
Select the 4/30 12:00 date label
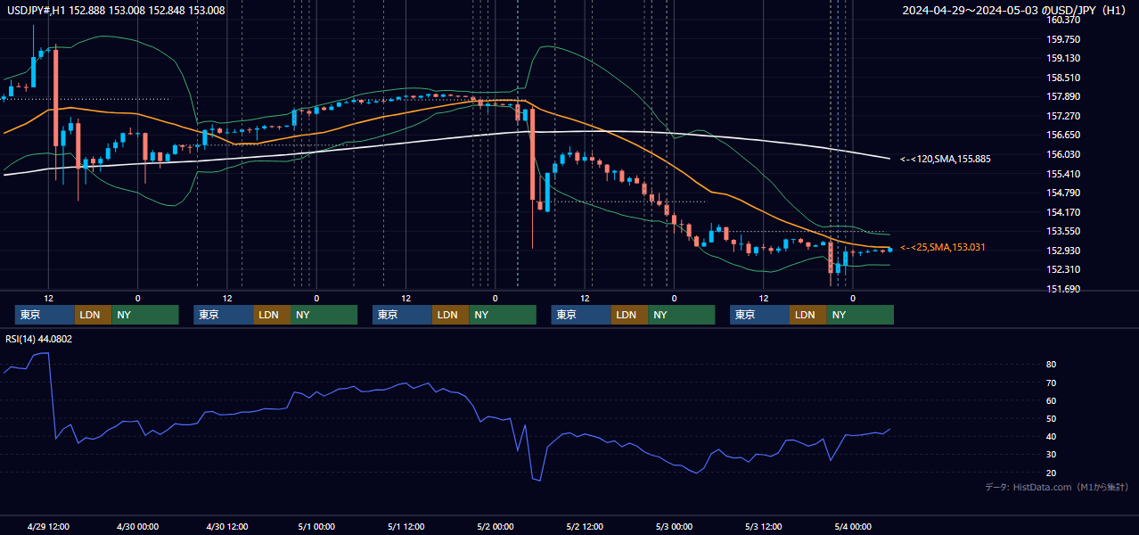pyautogui.click(x=227, y=526)
